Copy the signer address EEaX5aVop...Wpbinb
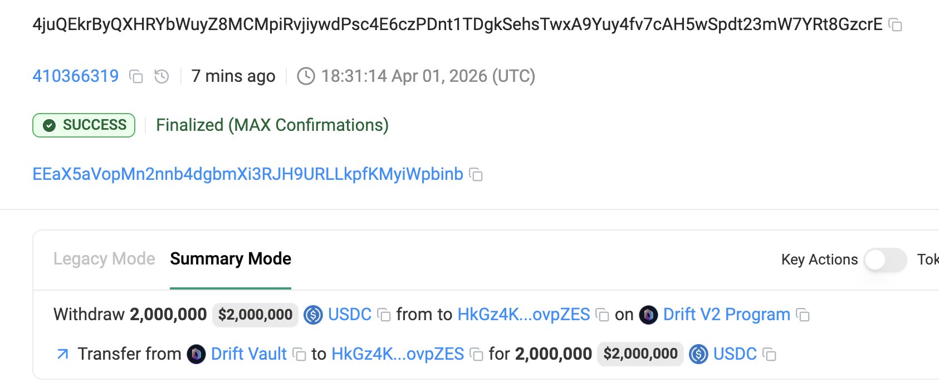Image resolution: width=939 pixels, height=392 pixels. [x=476, y=175]
